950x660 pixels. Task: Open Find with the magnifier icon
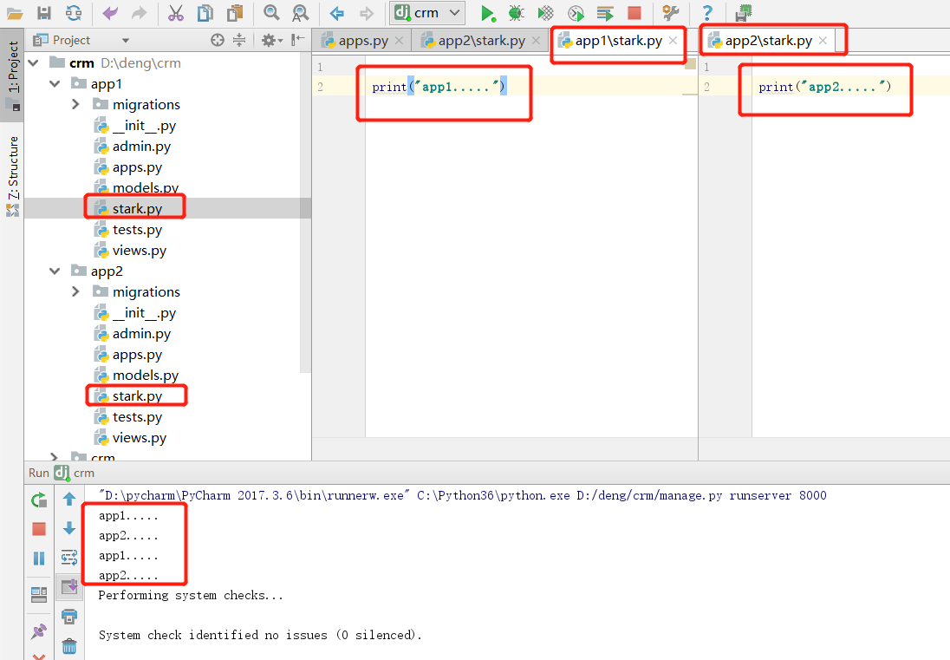point(270,13)
